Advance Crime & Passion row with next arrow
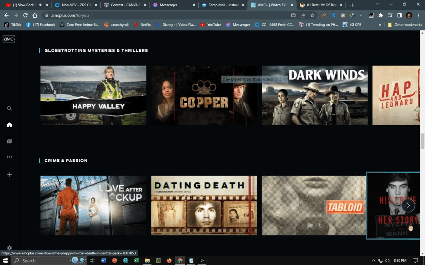The height and width of the screenshot is (265, 425). 408,205
